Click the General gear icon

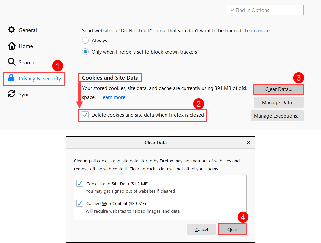coord(12,30)
